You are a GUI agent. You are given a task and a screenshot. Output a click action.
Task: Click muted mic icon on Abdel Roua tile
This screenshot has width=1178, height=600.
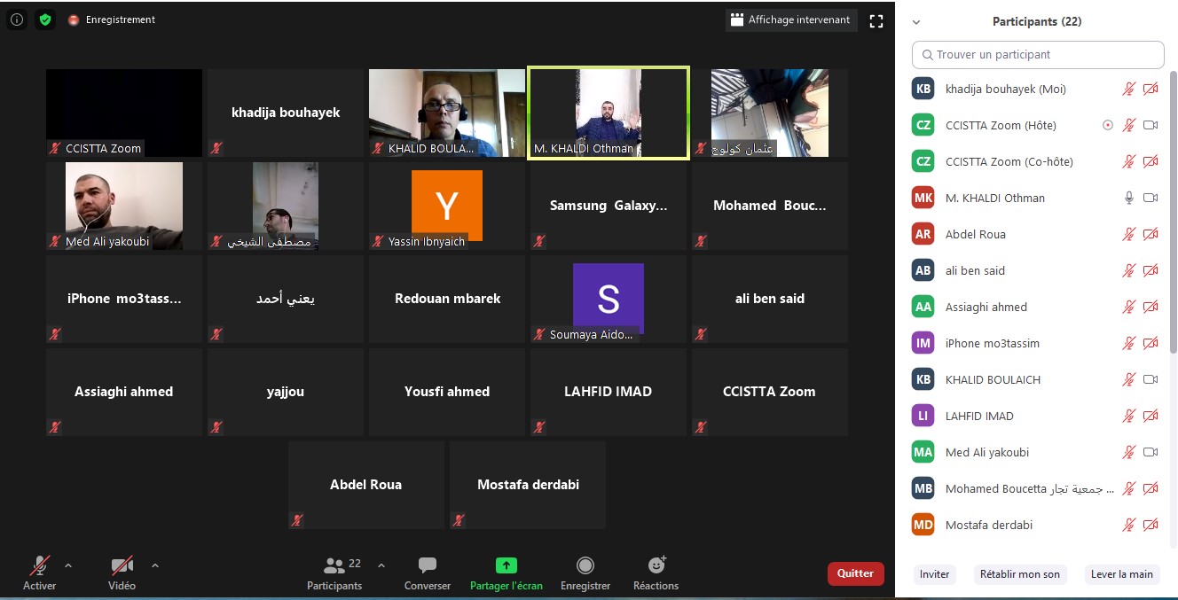[x=297, y=519]
